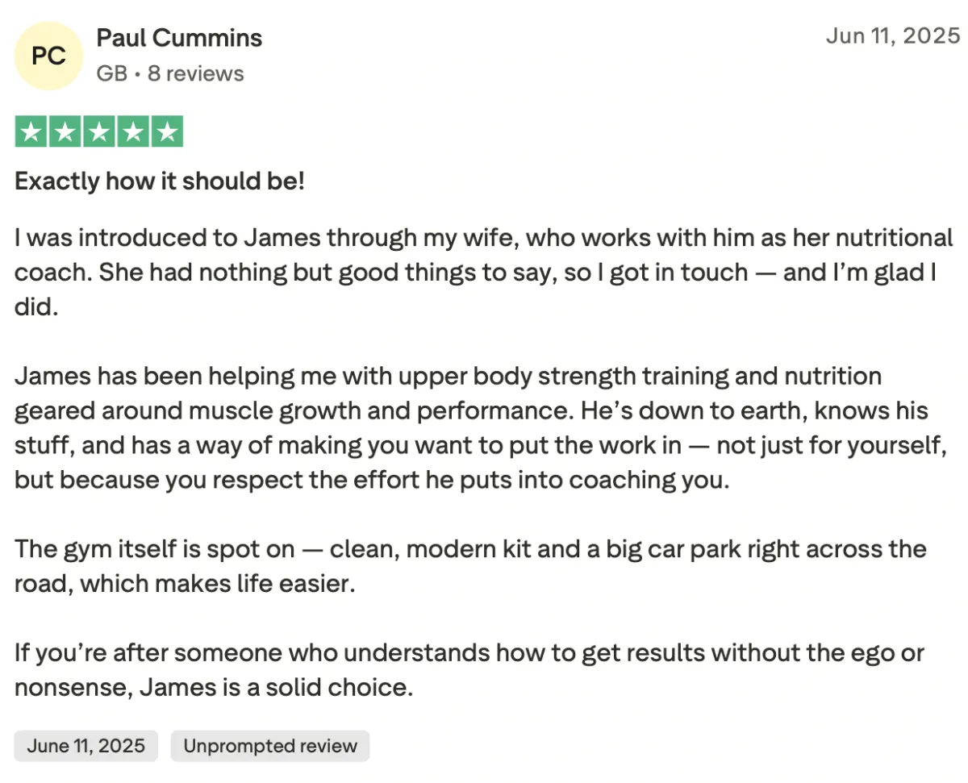Click the paragraph starting 'I was introduced to James'
968x783 pixels.
click(x=484, y=273)
